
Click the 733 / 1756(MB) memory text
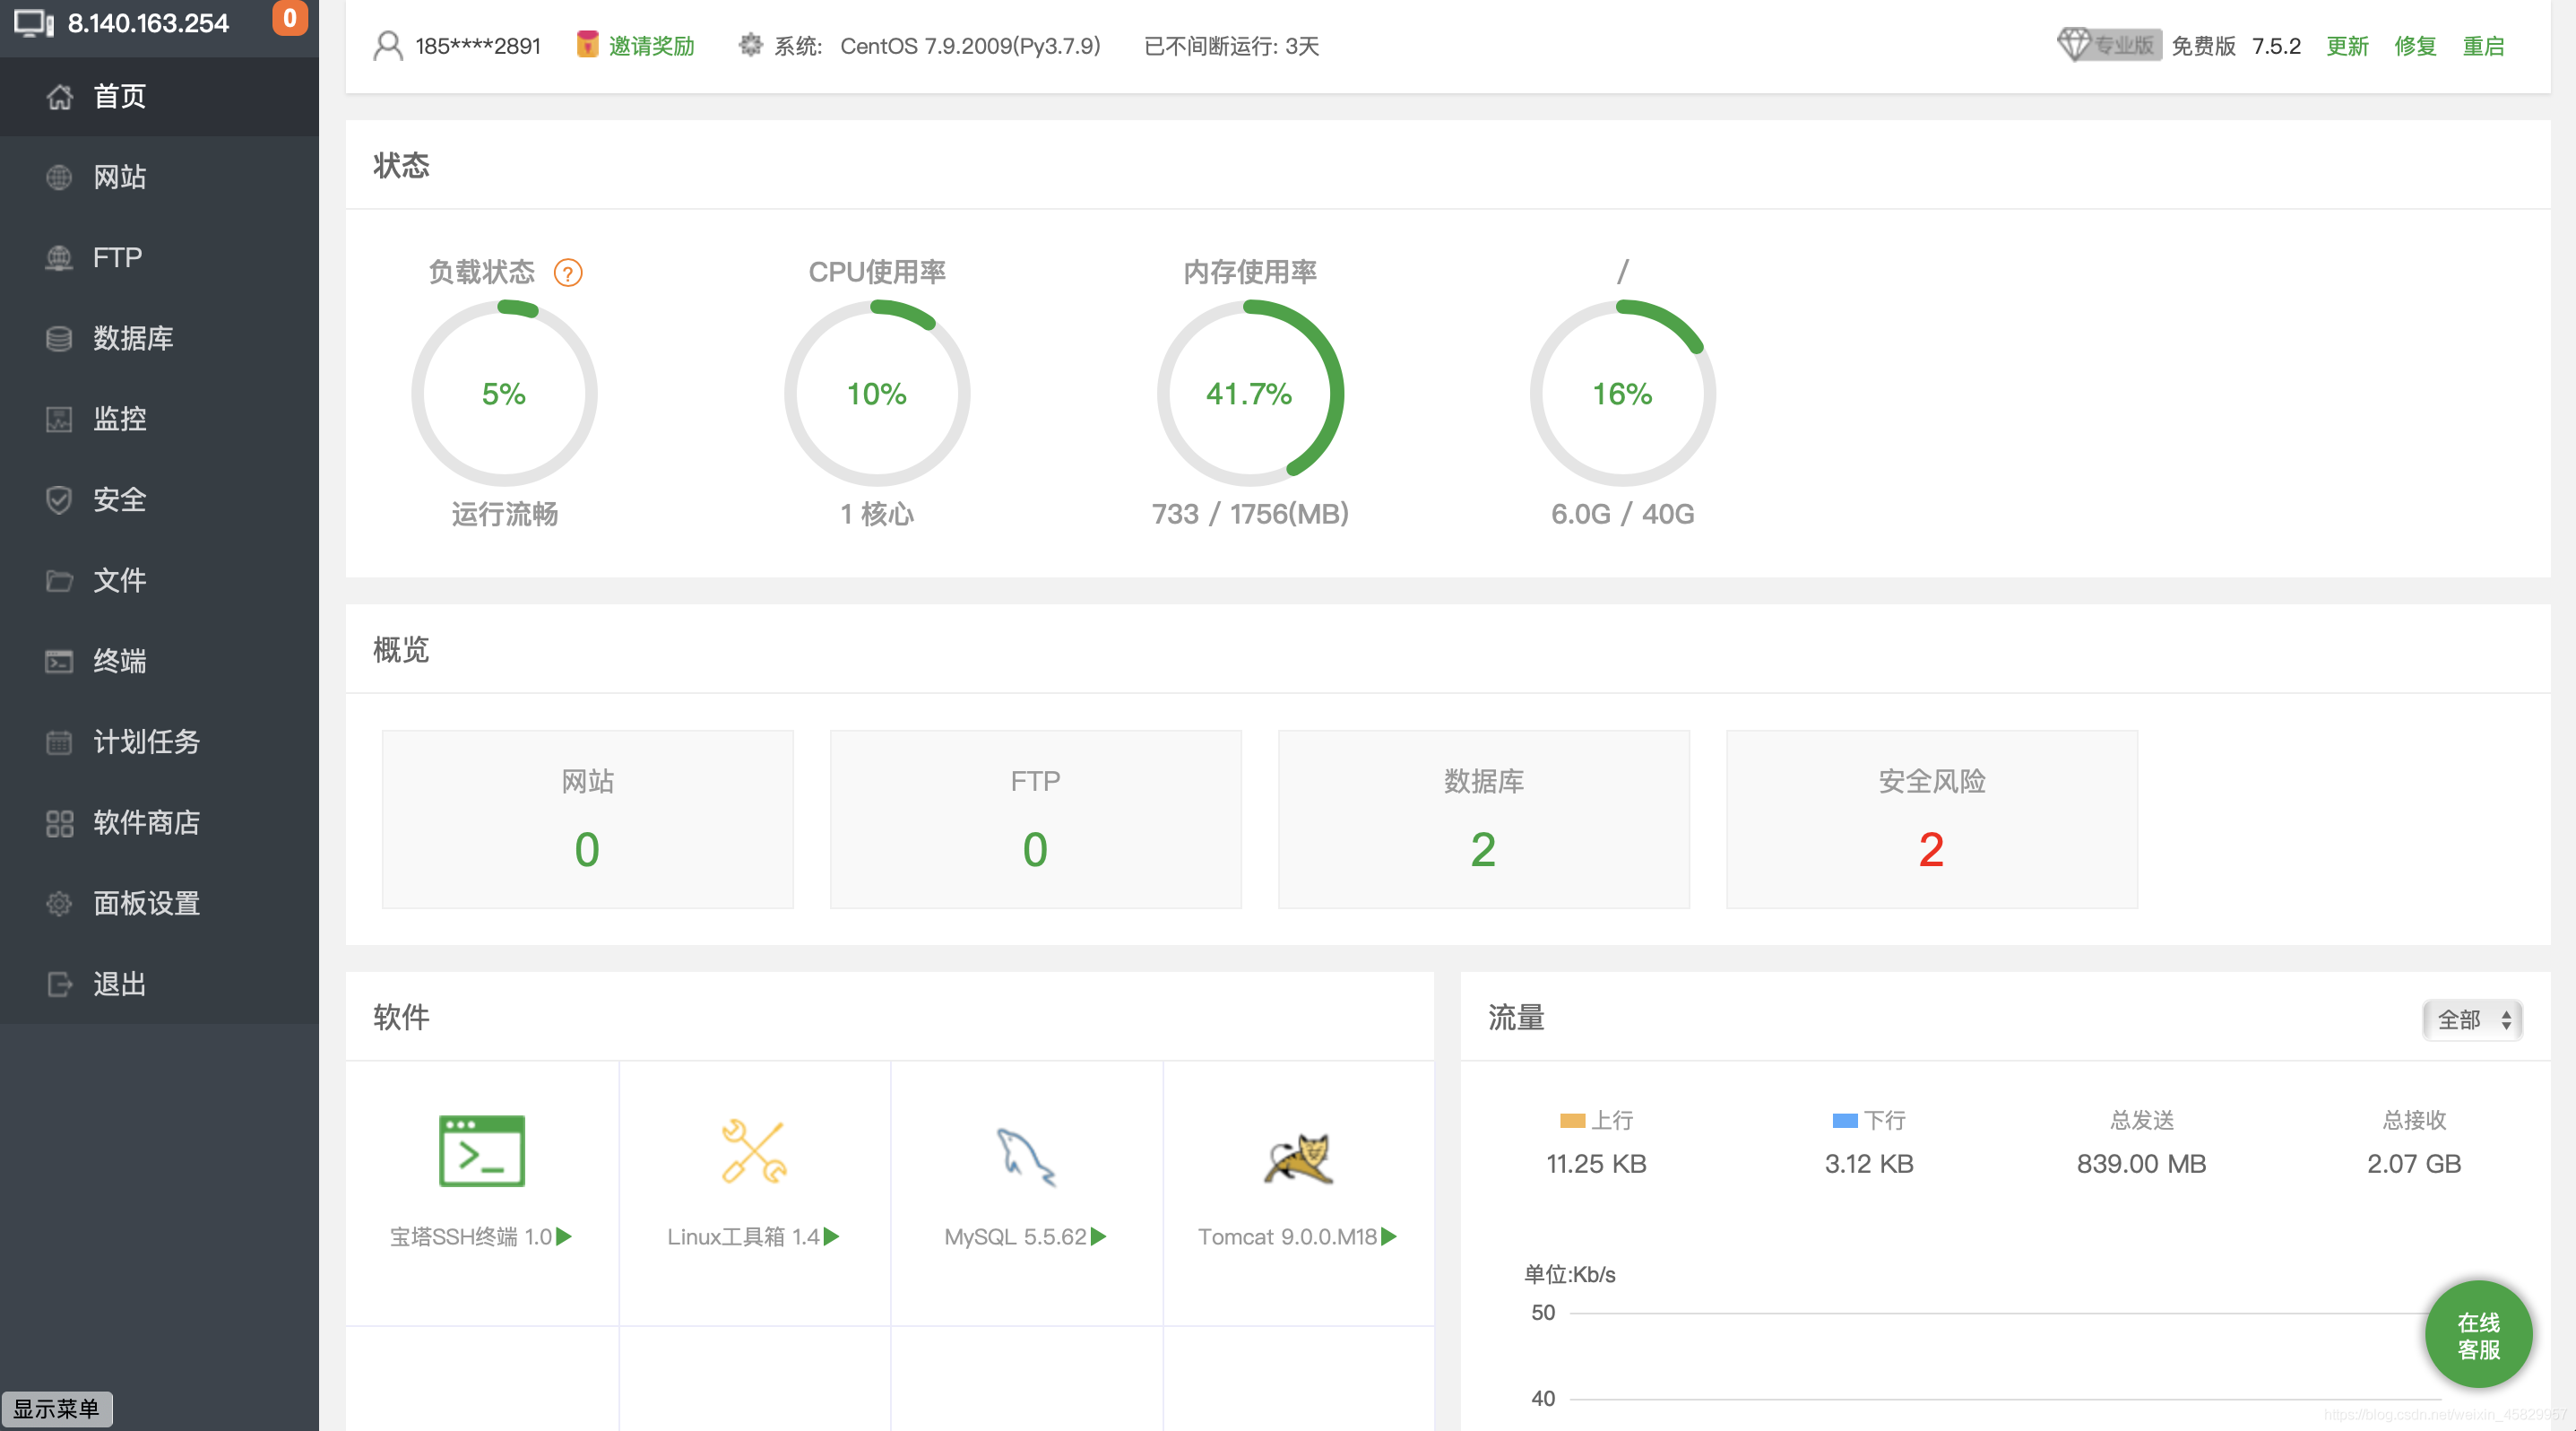(x=1250, y=513)
